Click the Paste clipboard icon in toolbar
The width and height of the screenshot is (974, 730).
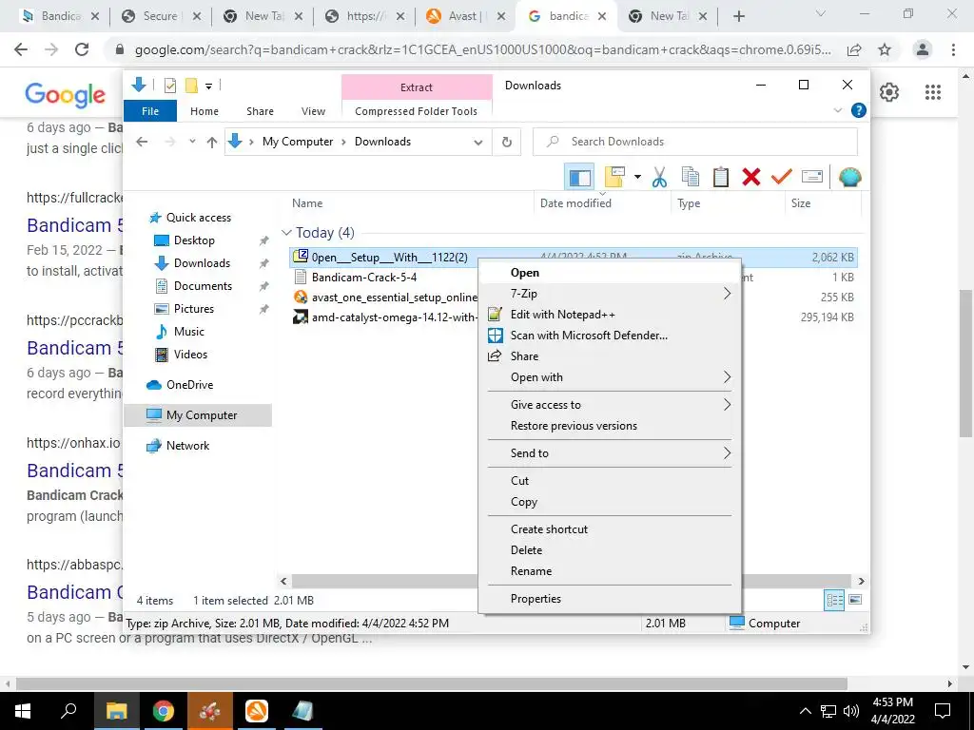tap(721, 177)
